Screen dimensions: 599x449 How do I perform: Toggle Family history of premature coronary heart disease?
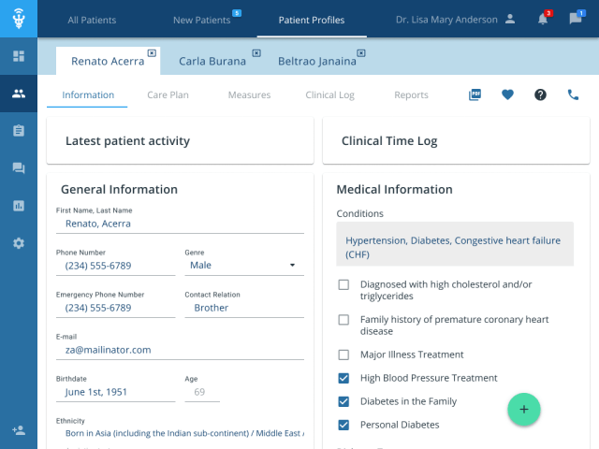tap(343, 320)
